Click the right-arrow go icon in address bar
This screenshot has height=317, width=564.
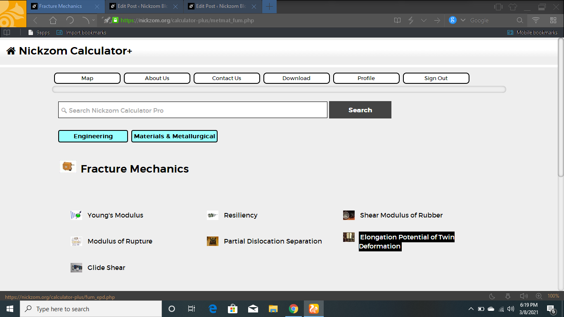(437, 20)
